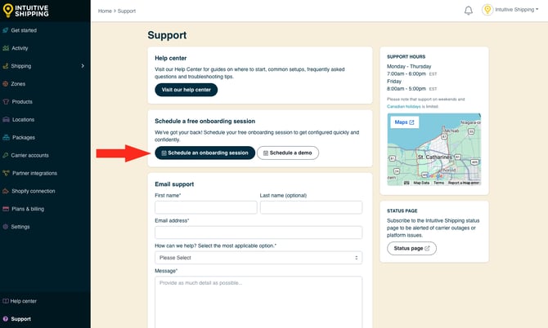Click the St. Catharines map thumbnail

(433, 149)
